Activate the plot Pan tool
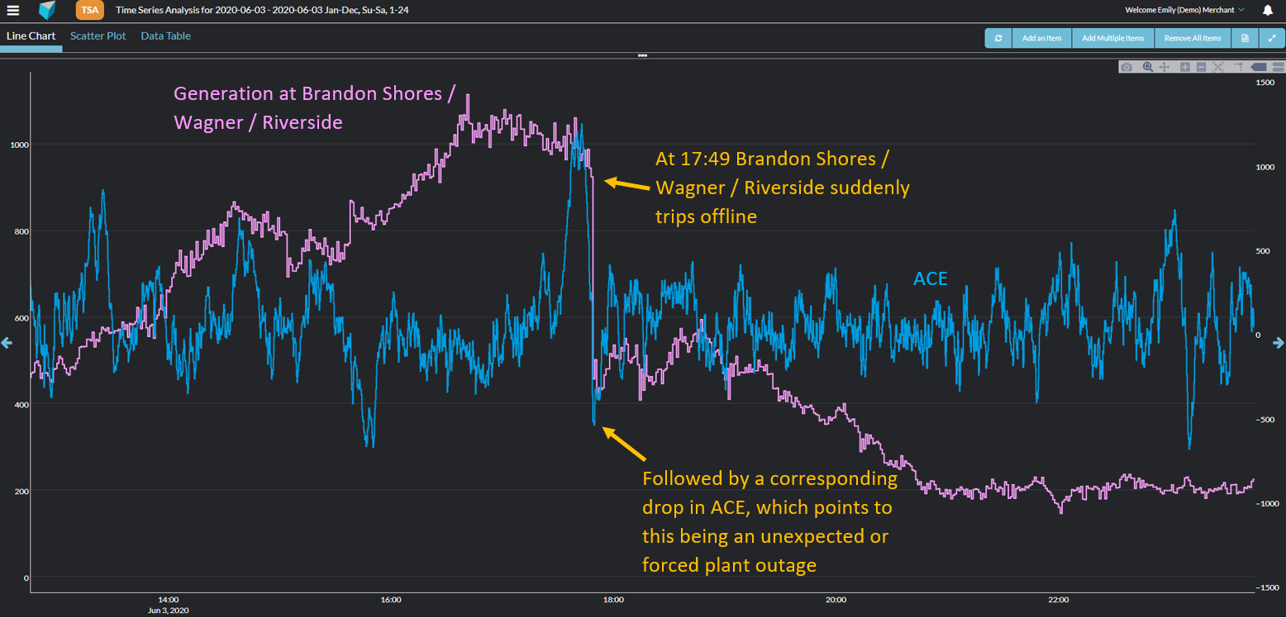This screenshot has height=618, width=1286. pos(1164,67)
